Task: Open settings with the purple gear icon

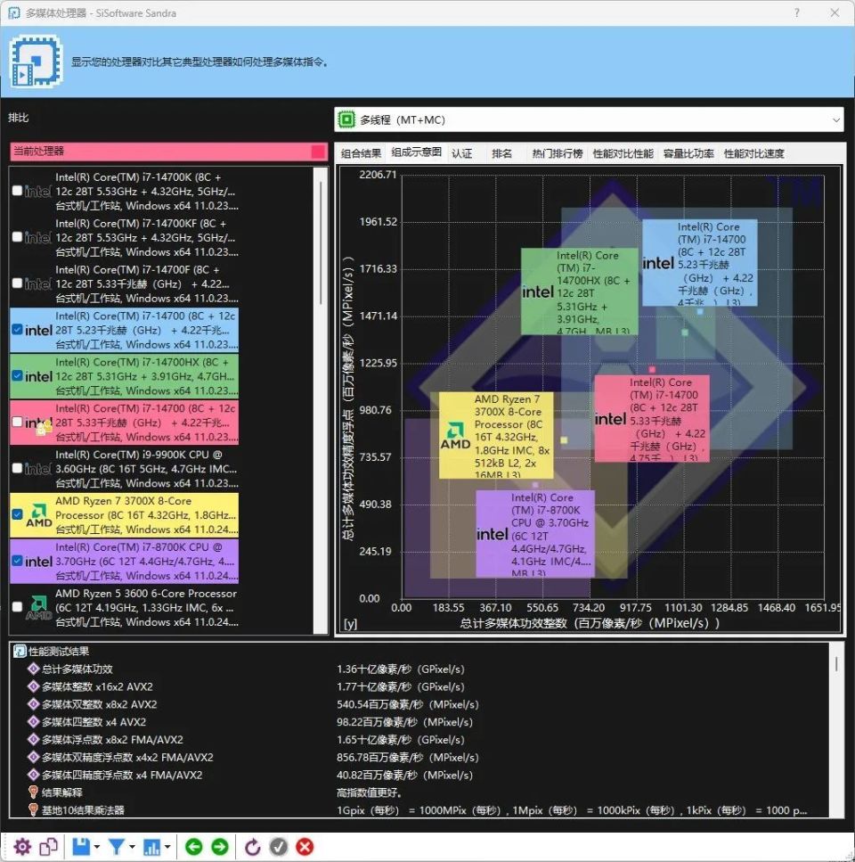Action: coord(22,846)
